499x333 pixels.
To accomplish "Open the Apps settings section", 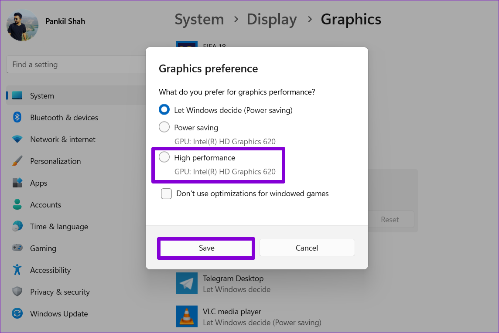I will point(38,183).
